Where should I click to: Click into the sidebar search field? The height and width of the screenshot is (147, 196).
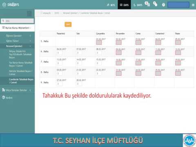tap(17, 21)
